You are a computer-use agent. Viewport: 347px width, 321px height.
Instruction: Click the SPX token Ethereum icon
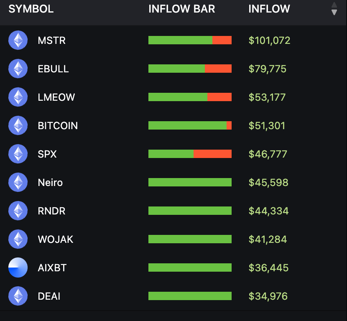pyautogui.click(x=18, y=154)
